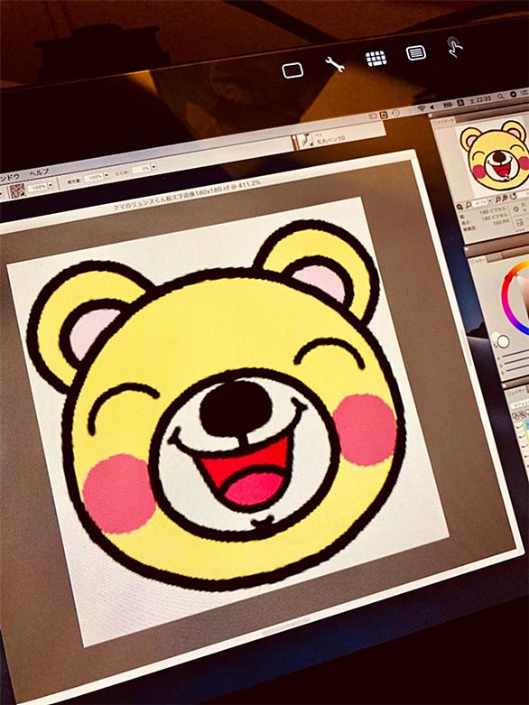
Task: Tap the touch gesture hand icon
Action: click(x=455, y=47)
